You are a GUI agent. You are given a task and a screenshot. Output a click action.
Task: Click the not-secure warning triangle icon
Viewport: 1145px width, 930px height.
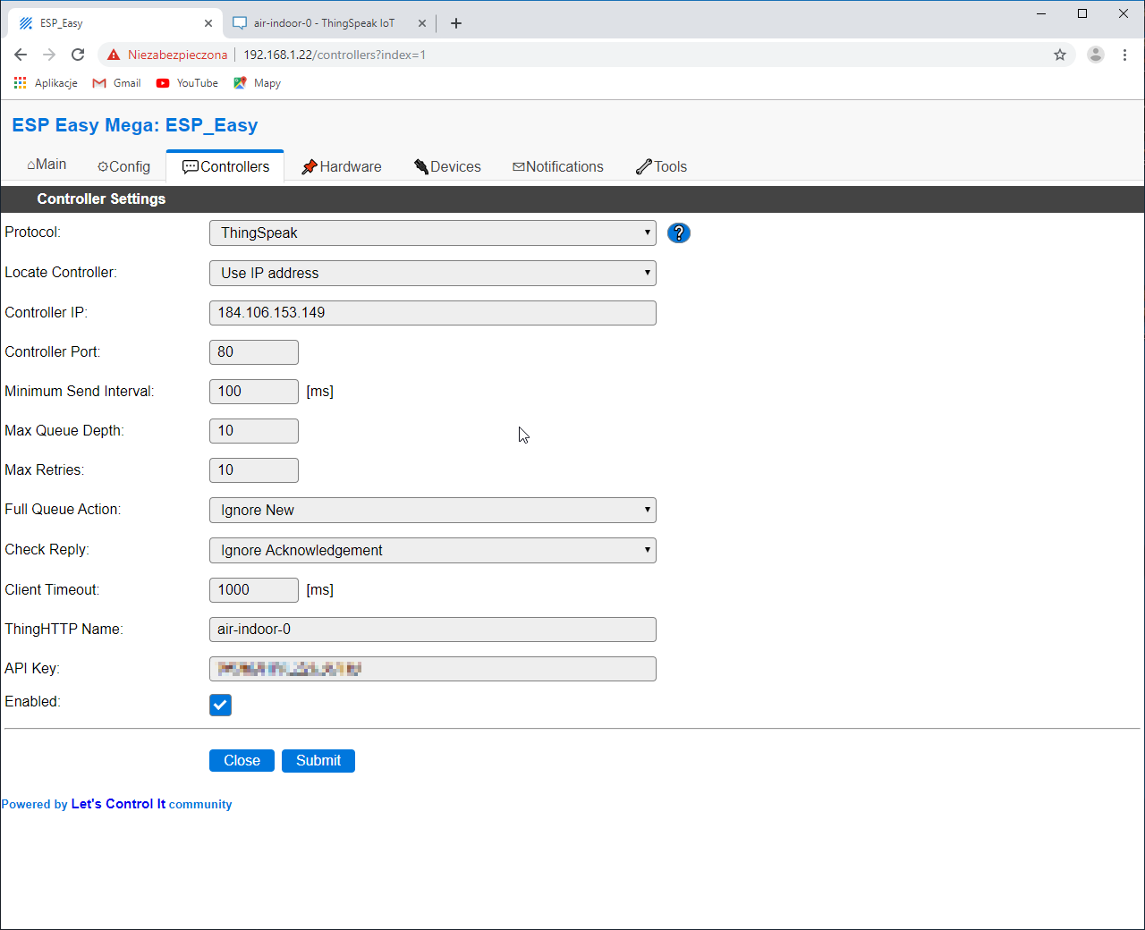(114, 55)
